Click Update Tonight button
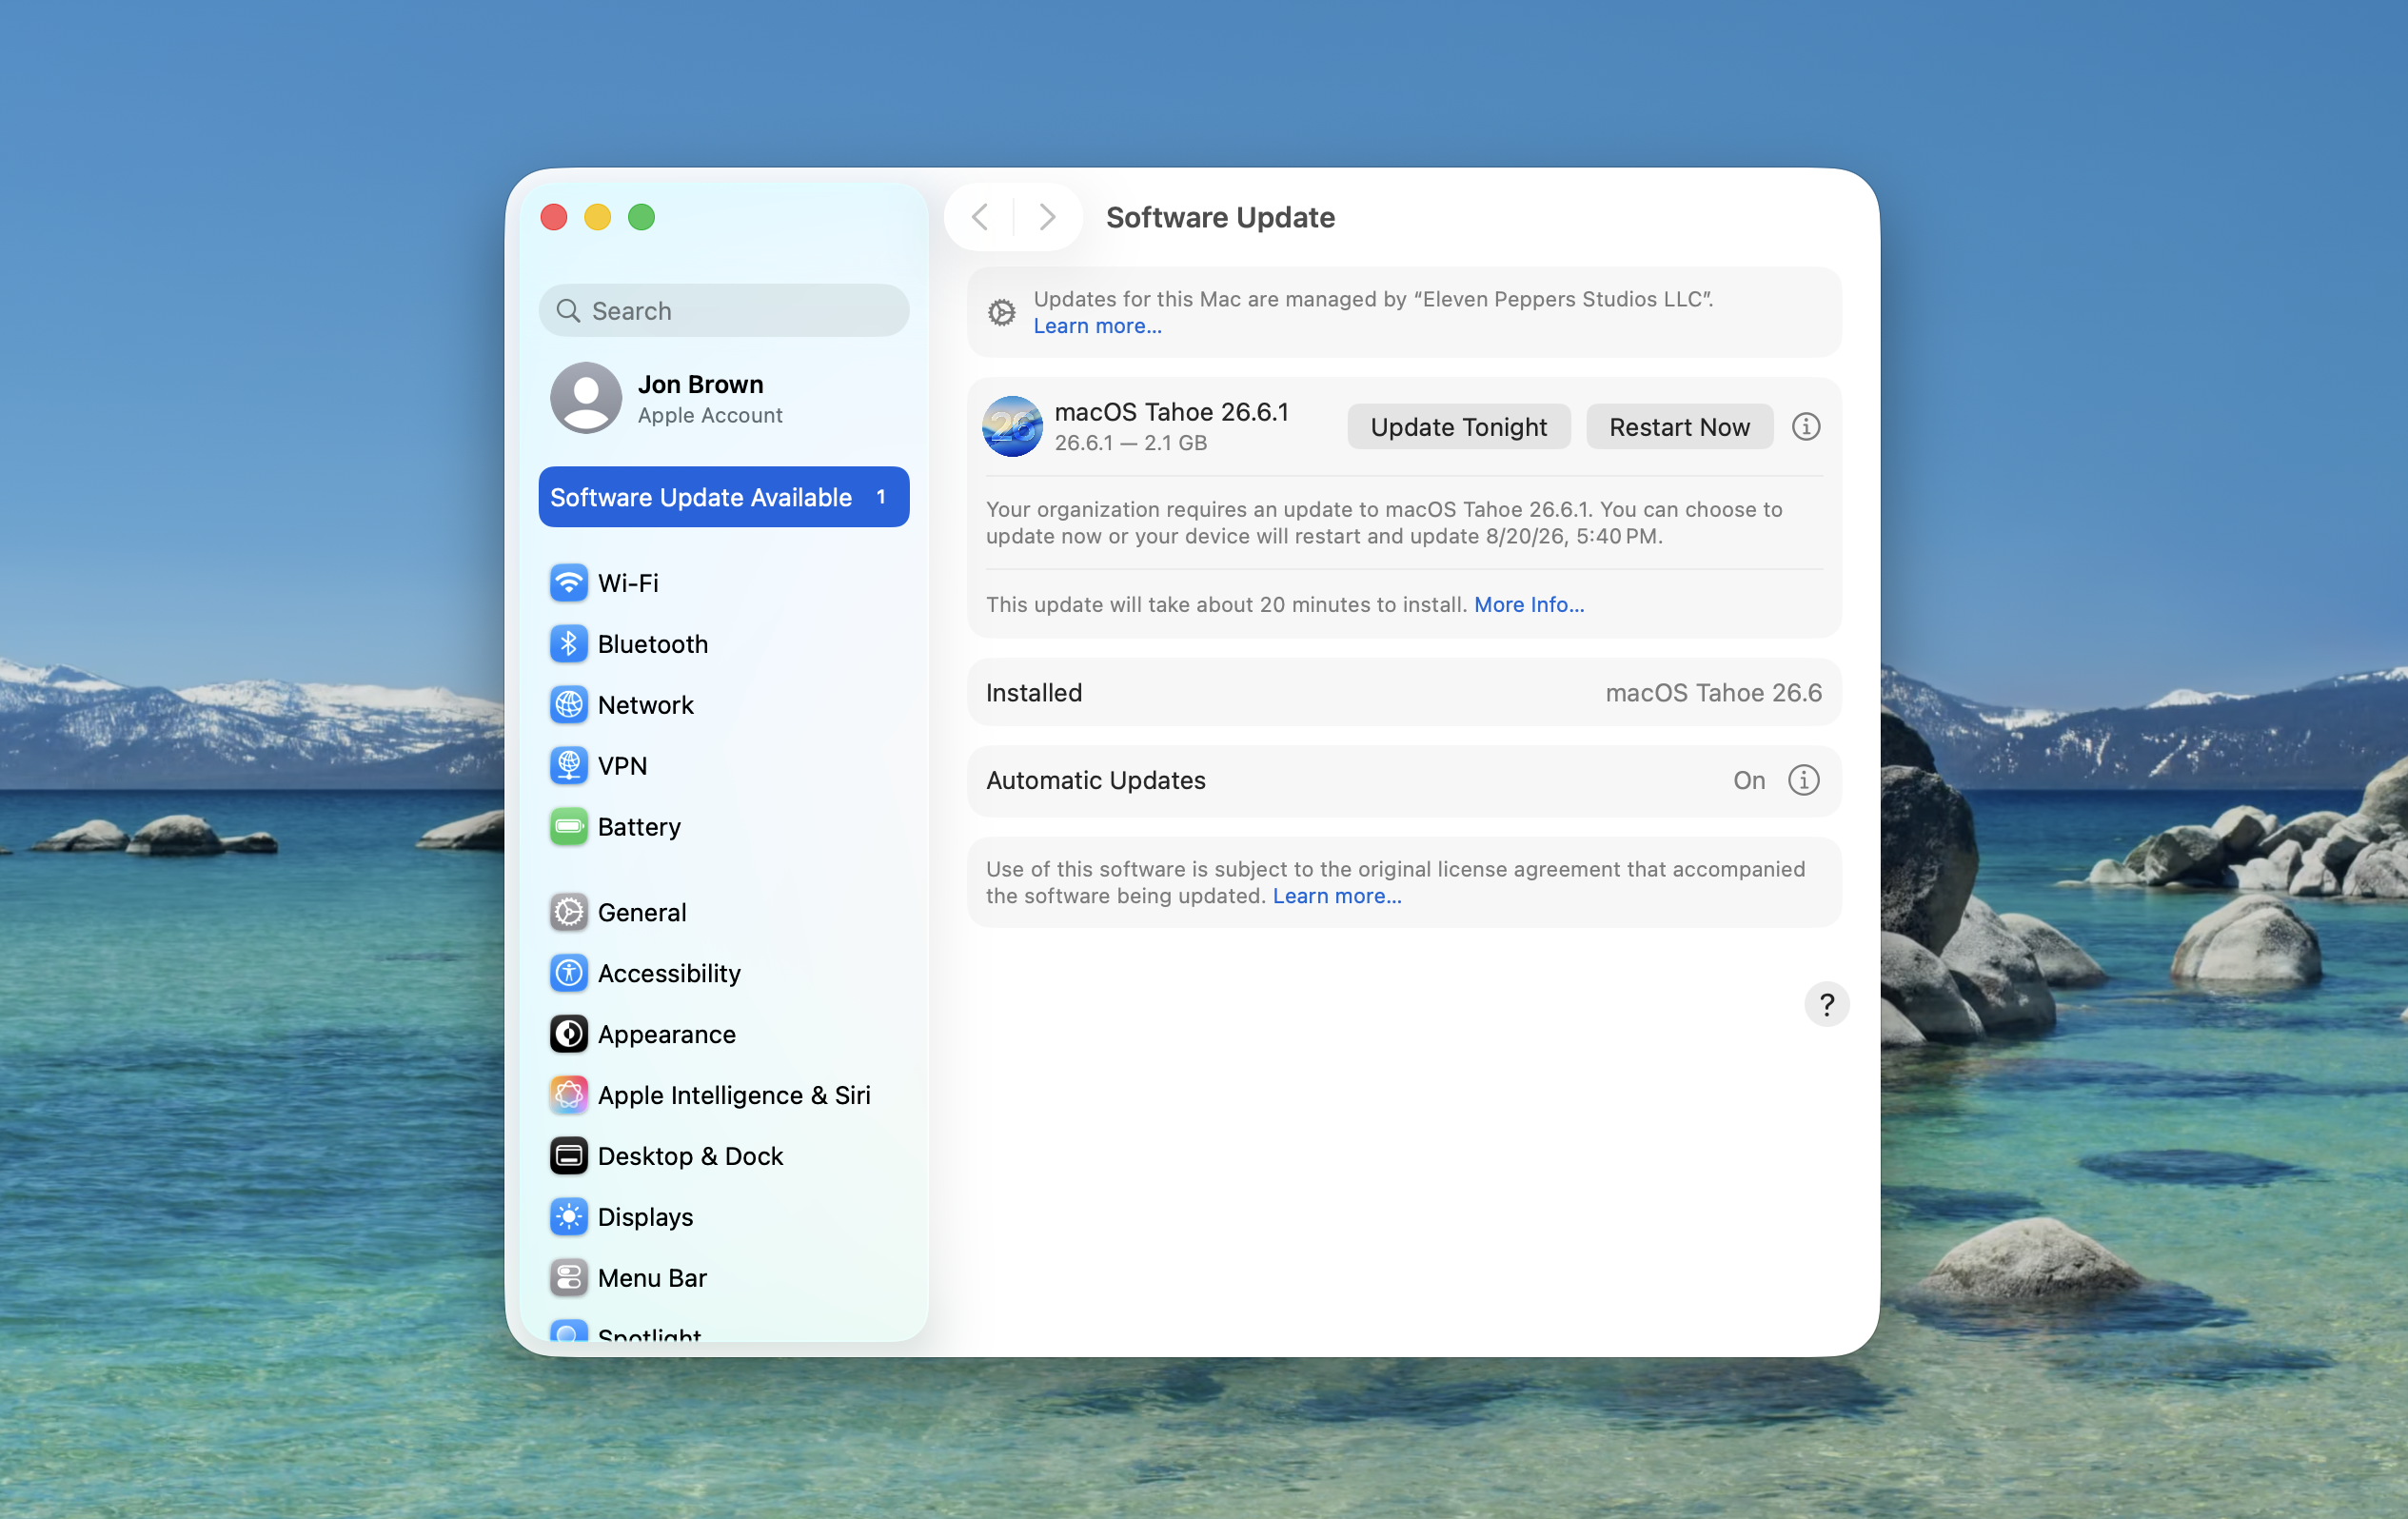This screenshot has height=1519, width=2408. click(x=1458, y=427)
